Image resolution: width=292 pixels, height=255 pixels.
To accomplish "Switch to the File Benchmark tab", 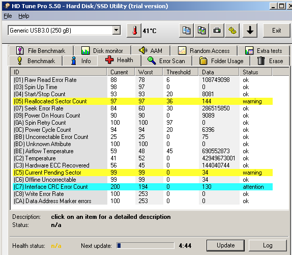I will 41,51.
